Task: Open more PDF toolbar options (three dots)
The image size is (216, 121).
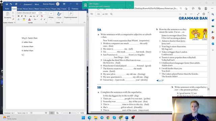Action: (191, 14)
